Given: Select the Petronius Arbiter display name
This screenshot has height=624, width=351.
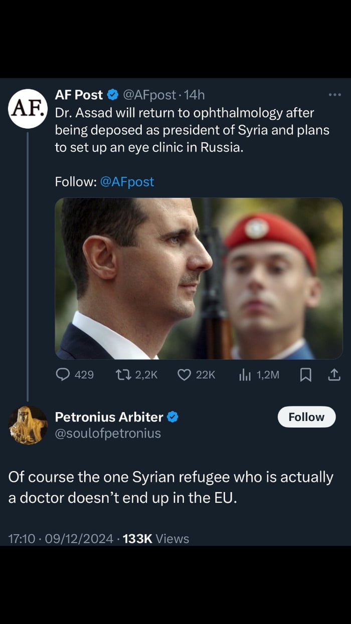Looking at the screenshot, I should coord(109,417).
